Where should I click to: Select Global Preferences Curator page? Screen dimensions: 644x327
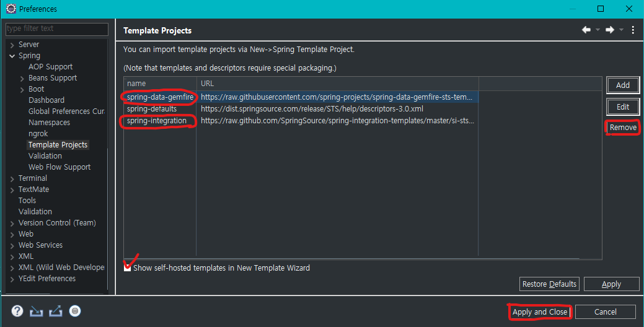[66, 111]
